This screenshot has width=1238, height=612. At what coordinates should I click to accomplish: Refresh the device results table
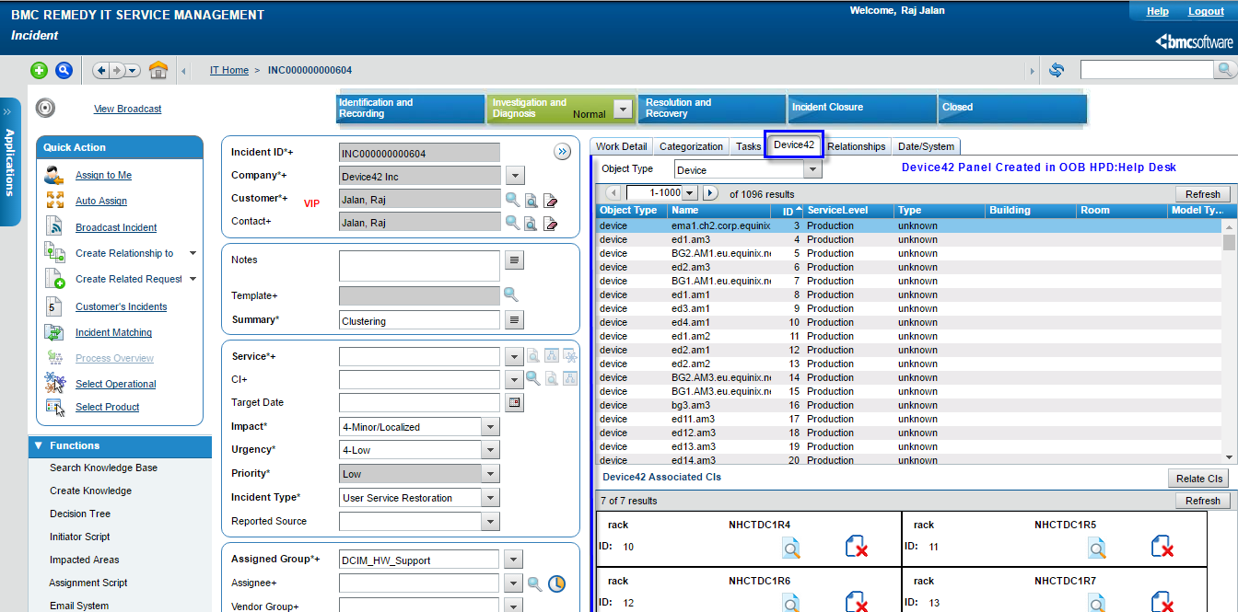click(1203, 194)
